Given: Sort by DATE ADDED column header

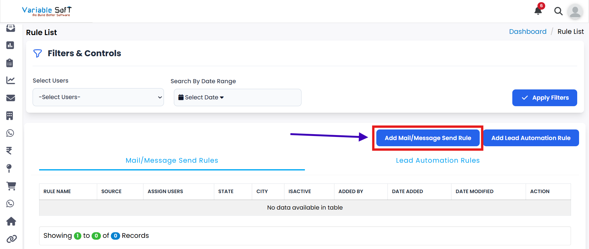Looking at the screenshot, I should [x=419, y=192].
